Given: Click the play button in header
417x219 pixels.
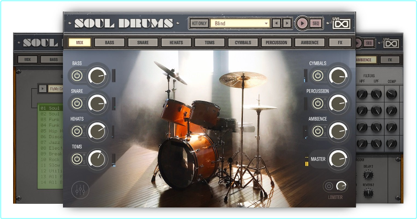Looking at the screenshot, I should 302,23.
